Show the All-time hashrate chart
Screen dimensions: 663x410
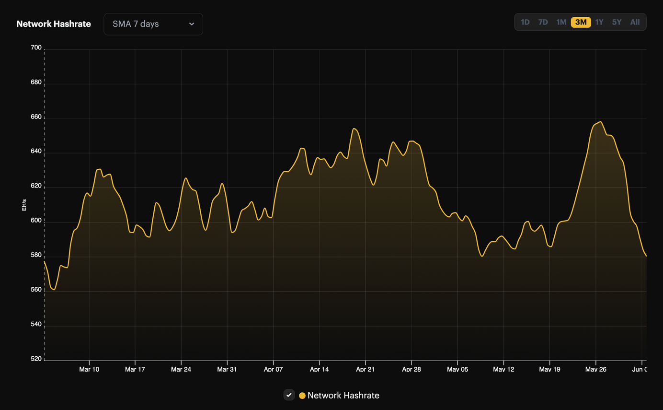[635, 22]
